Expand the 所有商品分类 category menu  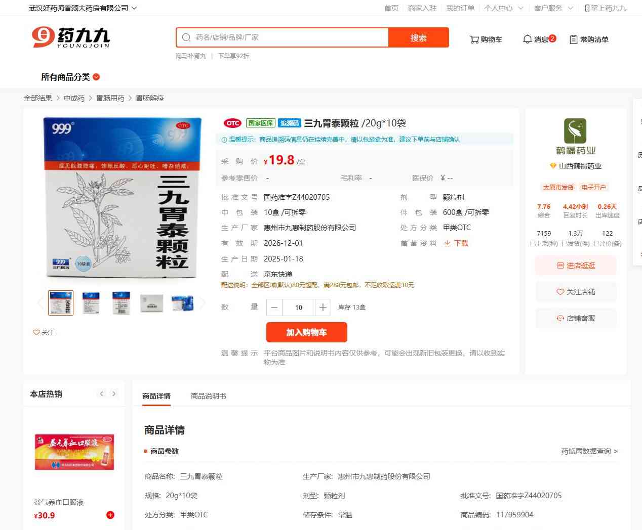70,77
